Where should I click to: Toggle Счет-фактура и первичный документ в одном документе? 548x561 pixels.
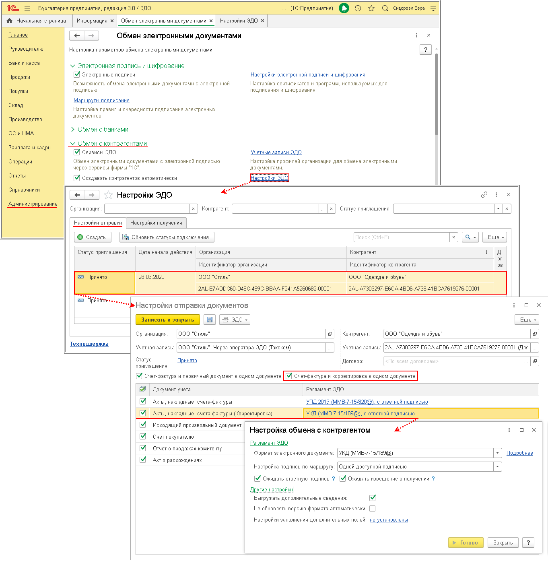click(x=139, y=376)
